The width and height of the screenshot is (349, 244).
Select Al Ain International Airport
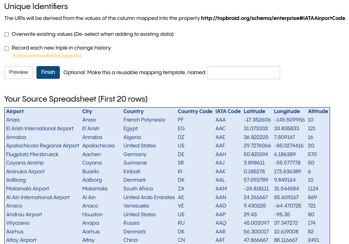pyautogui.click(x=38, y=197)
